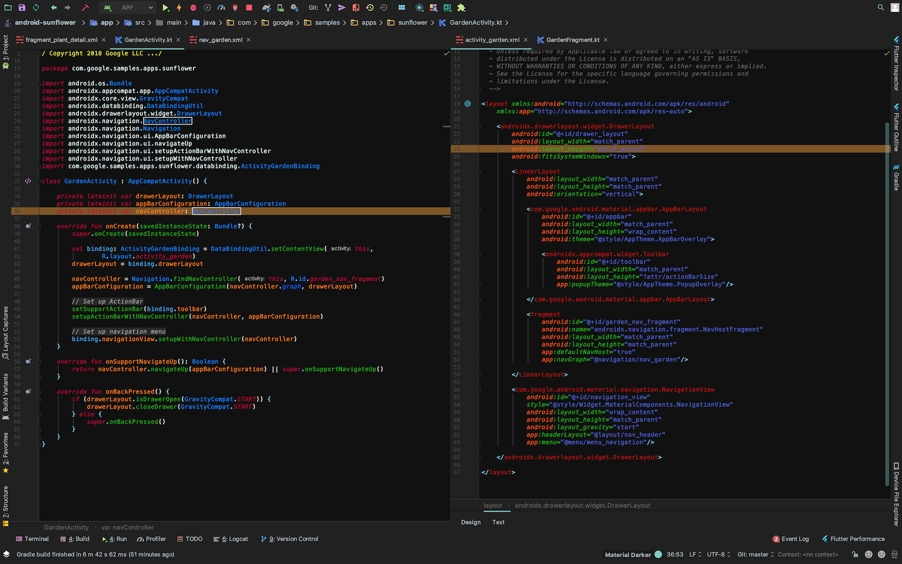
Task: Open the Git: master branch dropdown
Action: point(755,554)
